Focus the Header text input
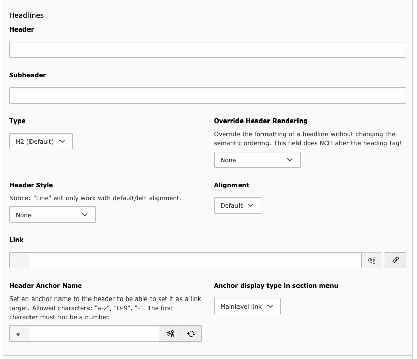This screenshot has height=359, width=417. [207, 50]
